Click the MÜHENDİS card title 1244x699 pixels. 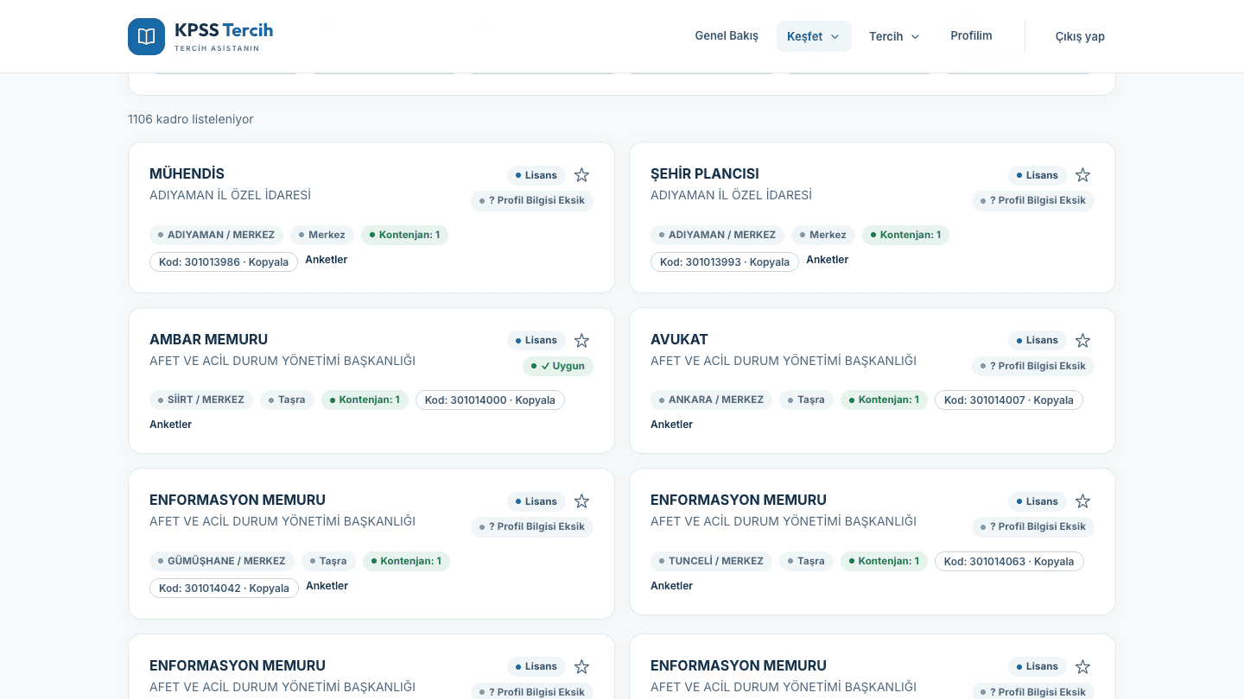click(x=187, y=173)
